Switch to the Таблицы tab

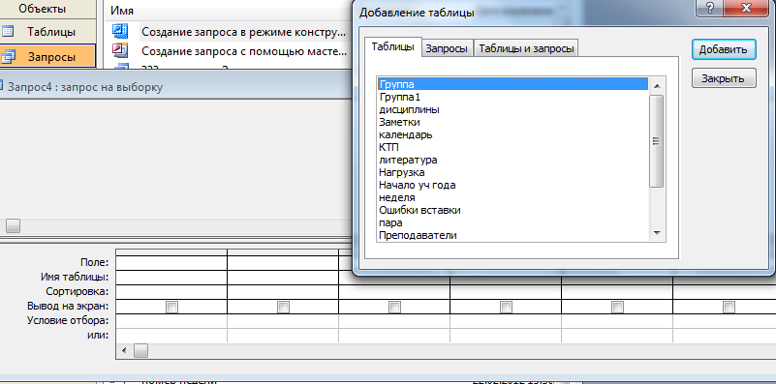[x=393, y=47]
